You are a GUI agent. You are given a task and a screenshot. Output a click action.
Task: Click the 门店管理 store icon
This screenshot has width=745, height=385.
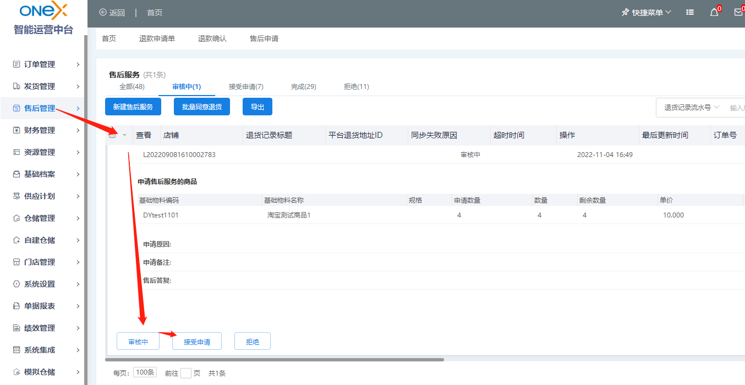17,262
